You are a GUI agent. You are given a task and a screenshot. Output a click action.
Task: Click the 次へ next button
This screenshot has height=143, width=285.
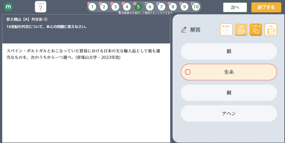235,7
